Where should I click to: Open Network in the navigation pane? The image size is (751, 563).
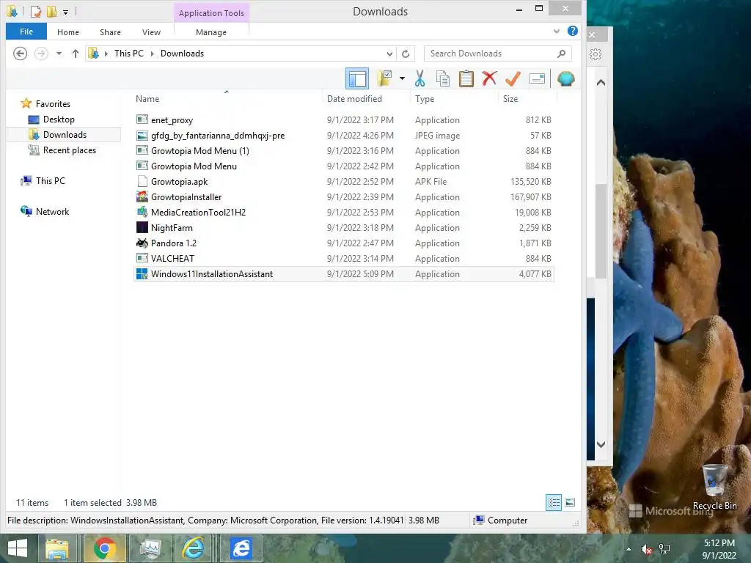pyautogui.click(x=45, y=212)
